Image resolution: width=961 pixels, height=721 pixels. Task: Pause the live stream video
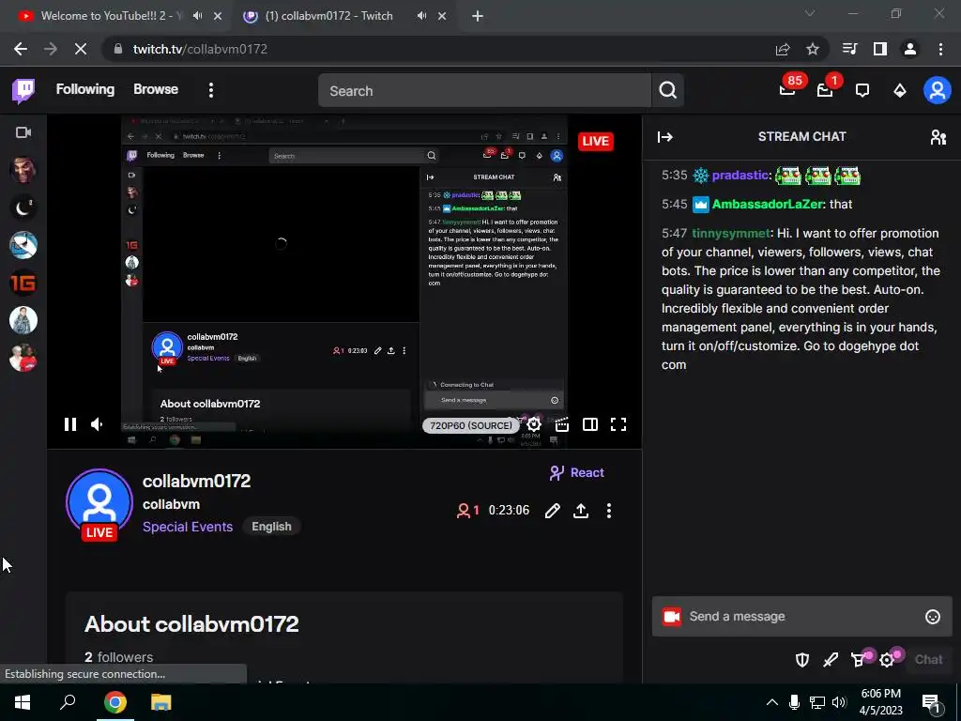[x=70, y=424]
